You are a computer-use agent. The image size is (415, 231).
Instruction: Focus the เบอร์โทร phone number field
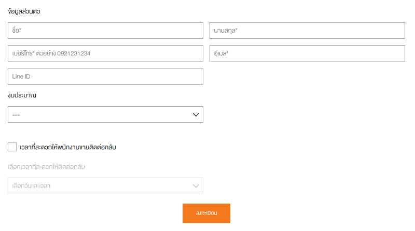(x=105, y=53)
